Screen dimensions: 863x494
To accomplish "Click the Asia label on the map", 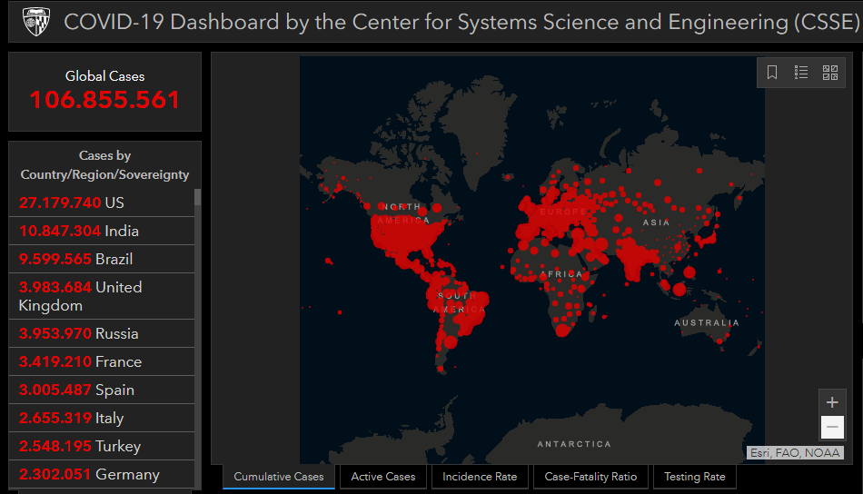I will pos(656,222).
